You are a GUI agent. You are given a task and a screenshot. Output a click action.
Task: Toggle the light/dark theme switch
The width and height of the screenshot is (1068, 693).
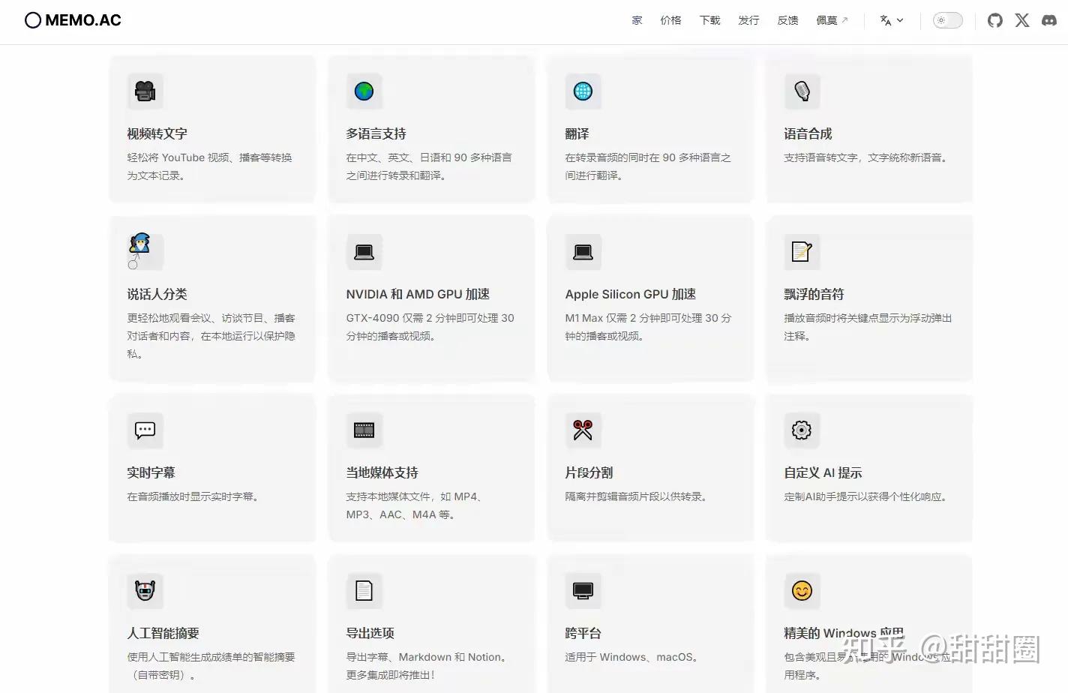947,20
